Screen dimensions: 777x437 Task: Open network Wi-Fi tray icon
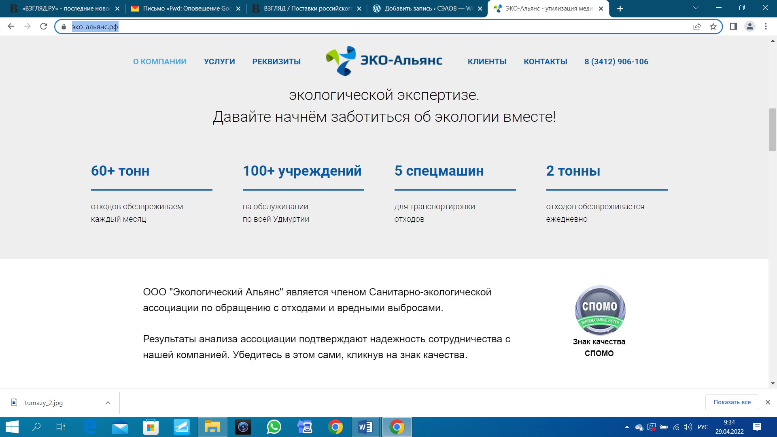pyautogui.click(x=676, y=427)
